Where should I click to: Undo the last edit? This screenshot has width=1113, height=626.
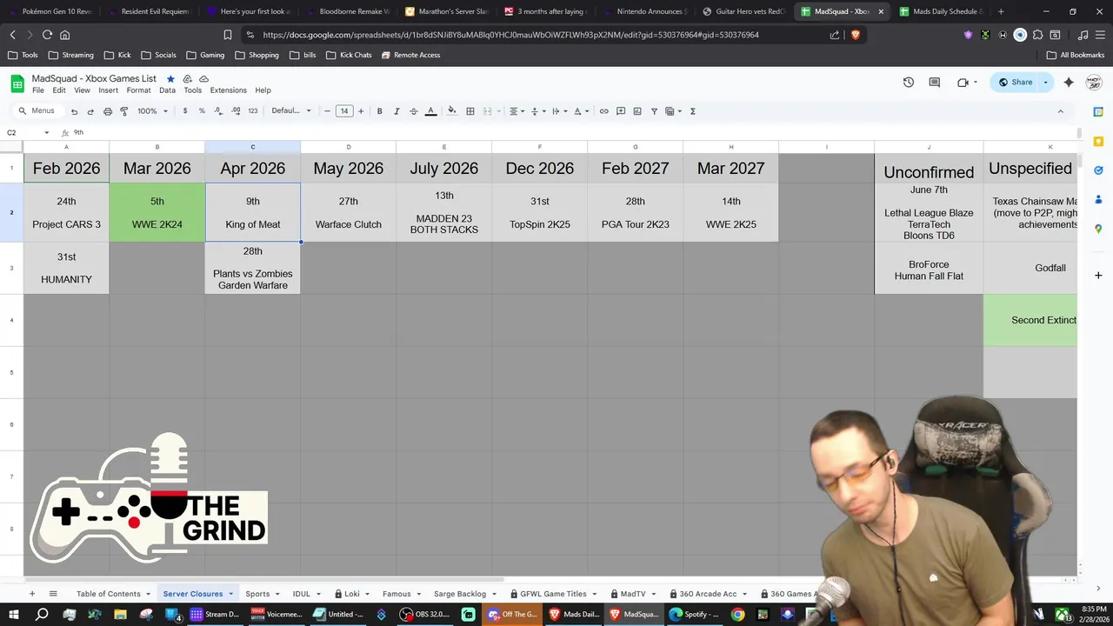tap(74, 111)
